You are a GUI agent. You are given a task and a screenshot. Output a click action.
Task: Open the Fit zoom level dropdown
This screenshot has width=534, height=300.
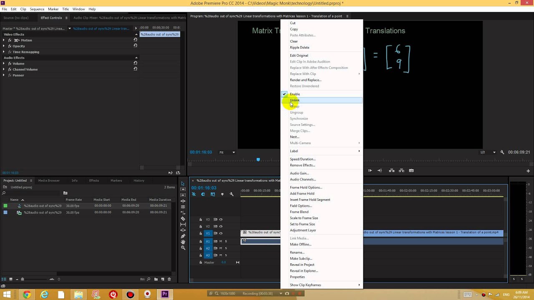tap(227, 152)
